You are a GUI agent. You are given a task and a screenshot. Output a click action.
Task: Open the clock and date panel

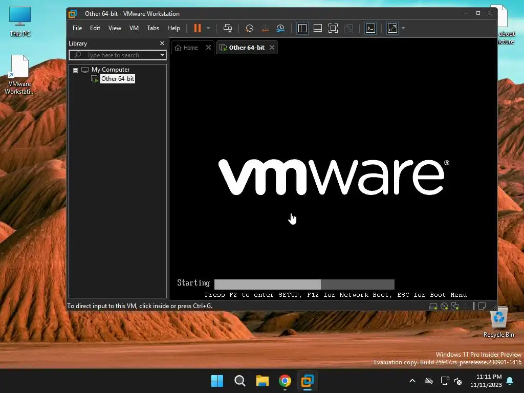pos(486,381)
